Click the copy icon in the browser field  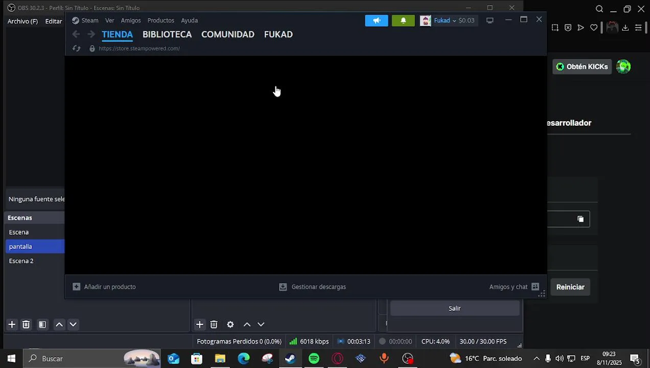click(581, 219)
